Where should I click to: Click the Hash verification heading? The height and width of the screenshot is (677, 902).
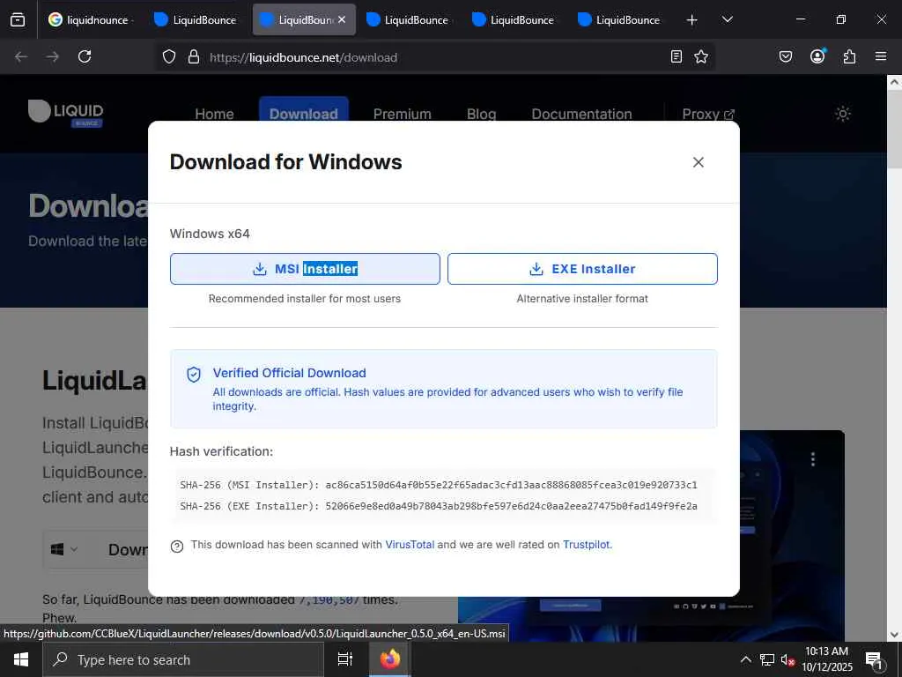pyautogui.click(x=221, y=451)
